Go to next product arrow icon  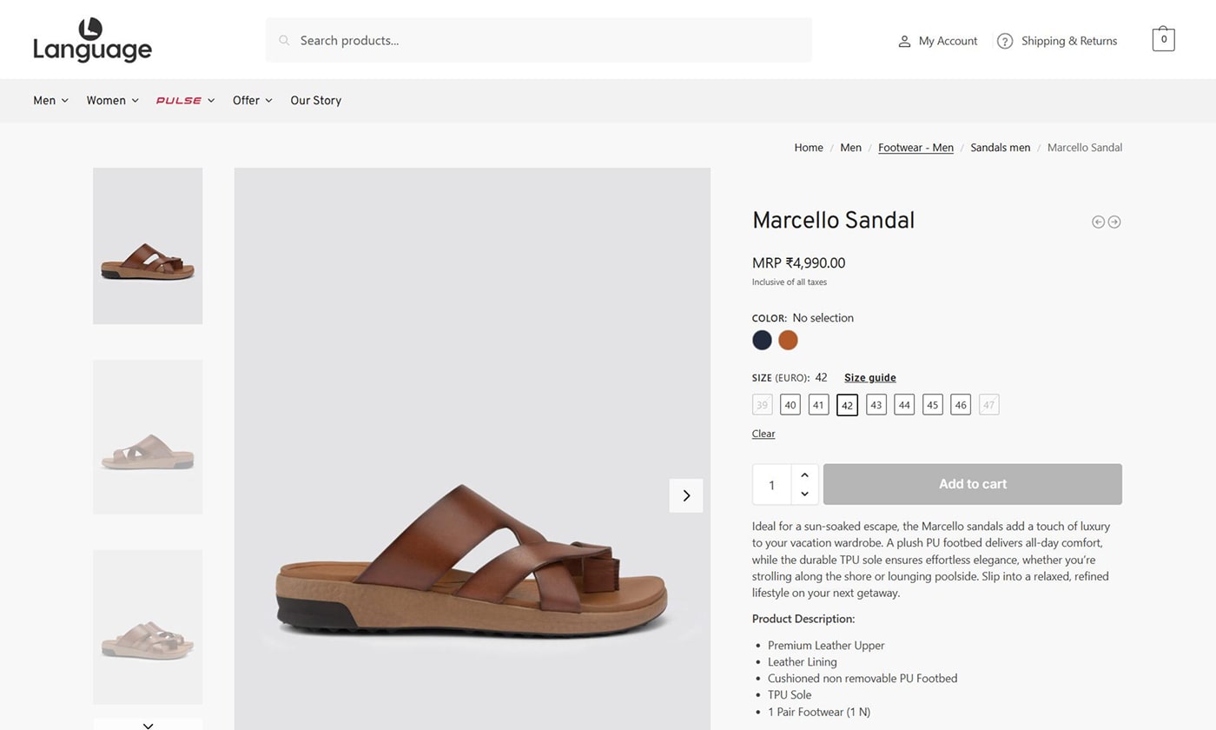click(x=1114, y=222)
